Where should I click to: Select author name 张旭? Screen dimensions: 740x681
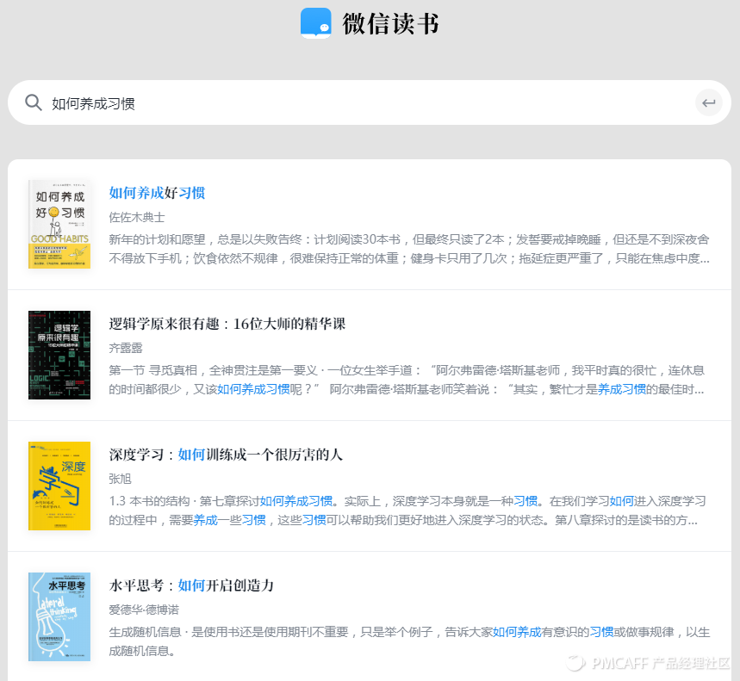[x=121, y=480]
